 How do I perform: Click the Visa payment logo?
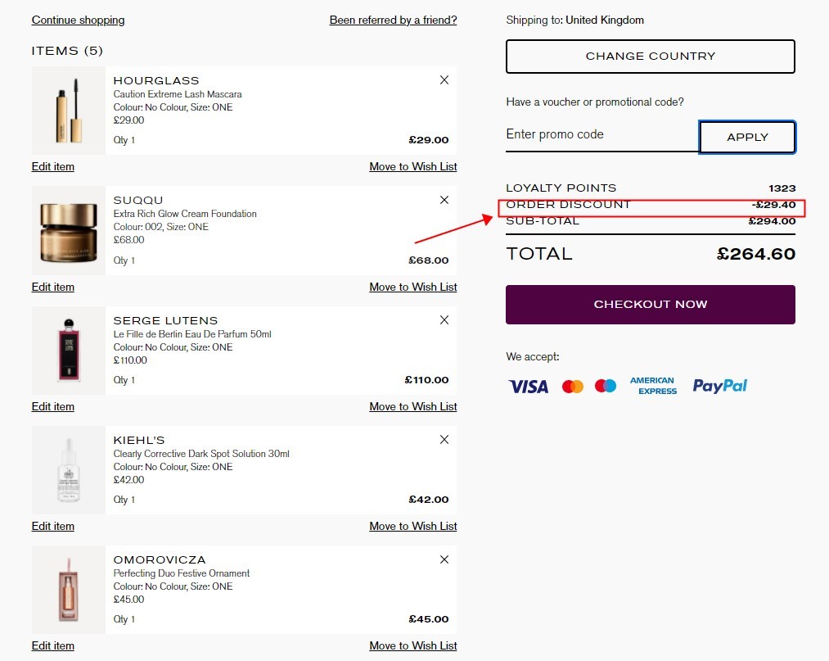[x=528, y=387]
